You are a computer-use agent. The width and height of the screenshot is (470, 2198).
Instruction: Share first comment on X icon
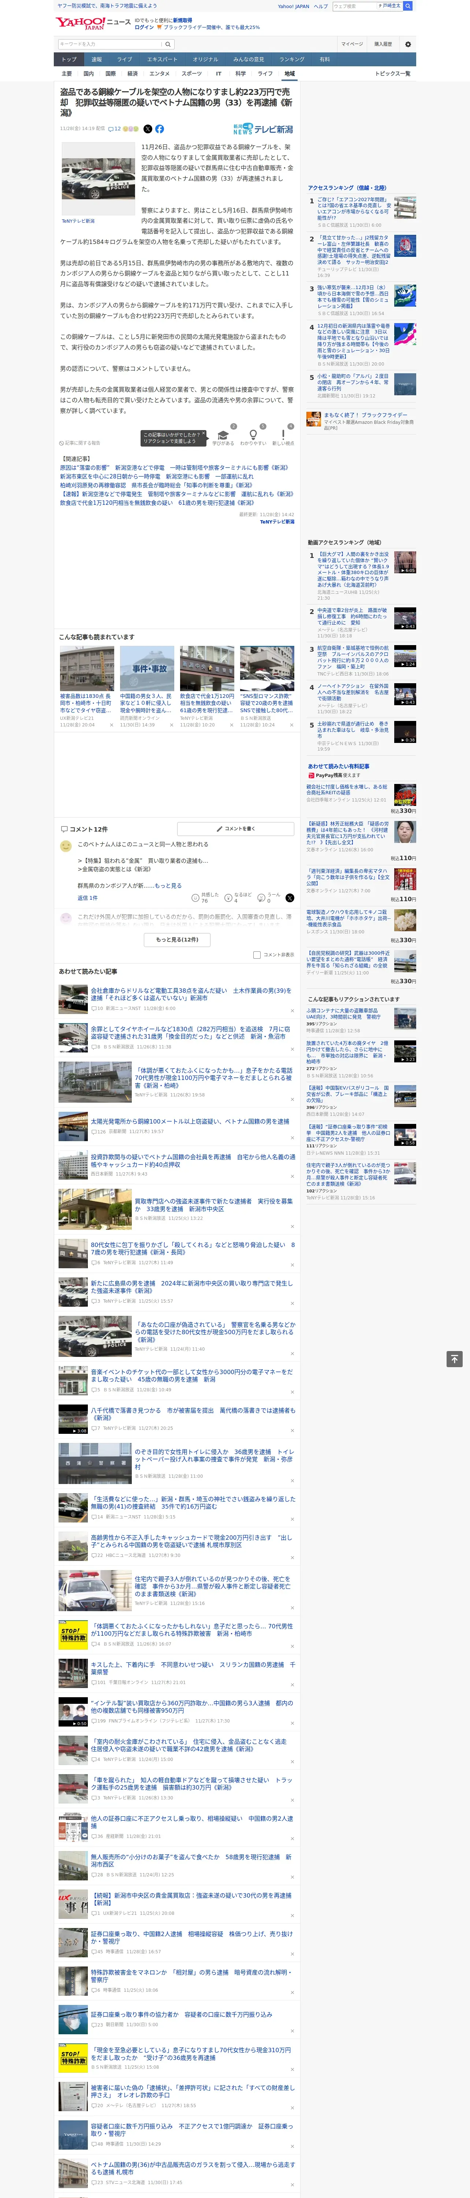(289, 898)
